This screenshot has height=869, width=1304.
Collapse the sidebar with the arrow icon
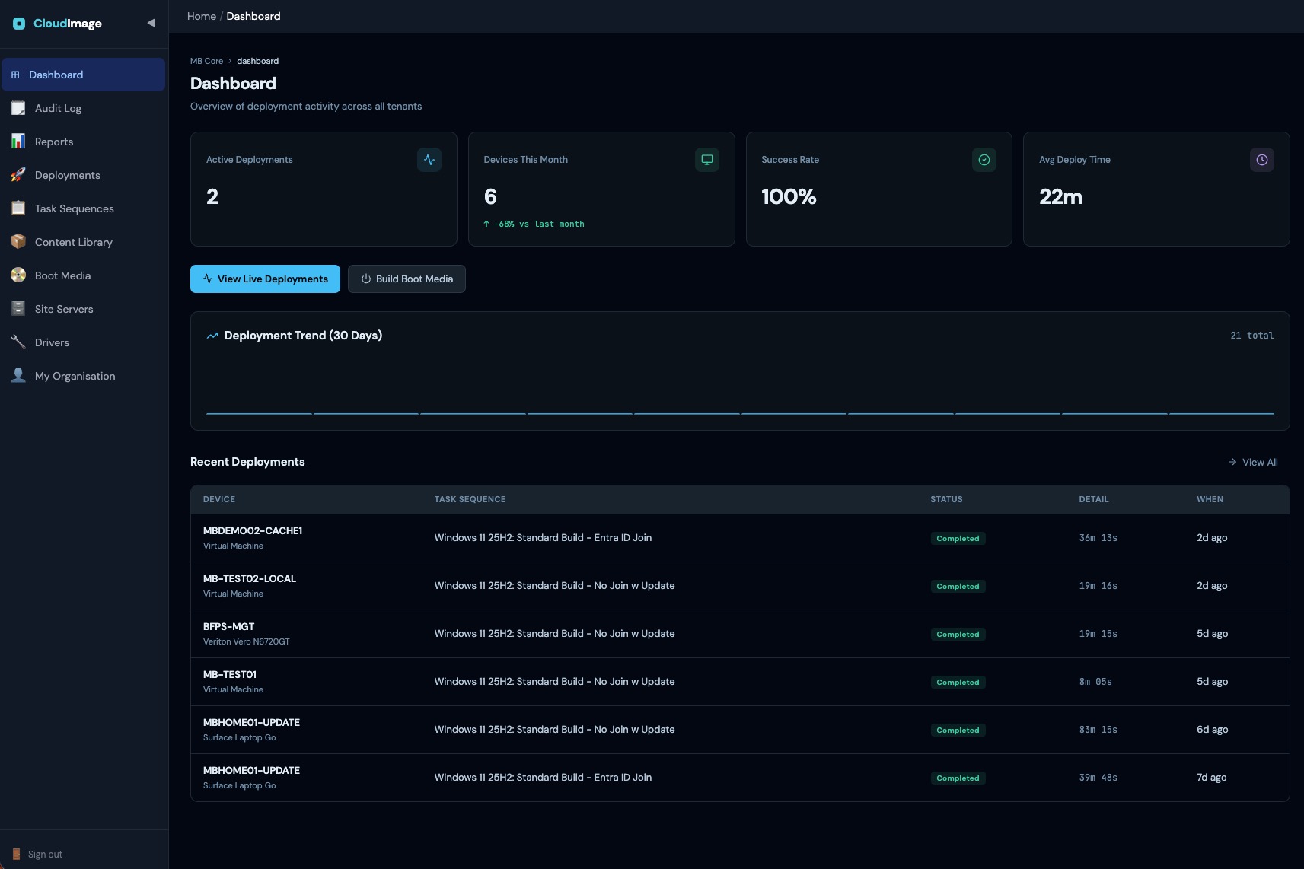tap(151, 23)
